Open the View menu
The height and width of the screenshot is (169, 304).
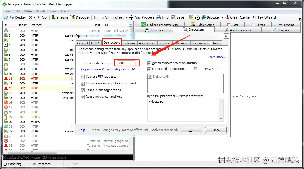coord(53,11)
